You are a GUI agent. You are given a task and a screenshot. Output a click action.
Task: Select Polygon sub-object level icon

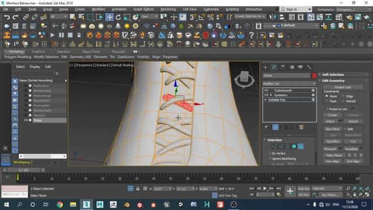pyautogui.click(x=294, y=146)
